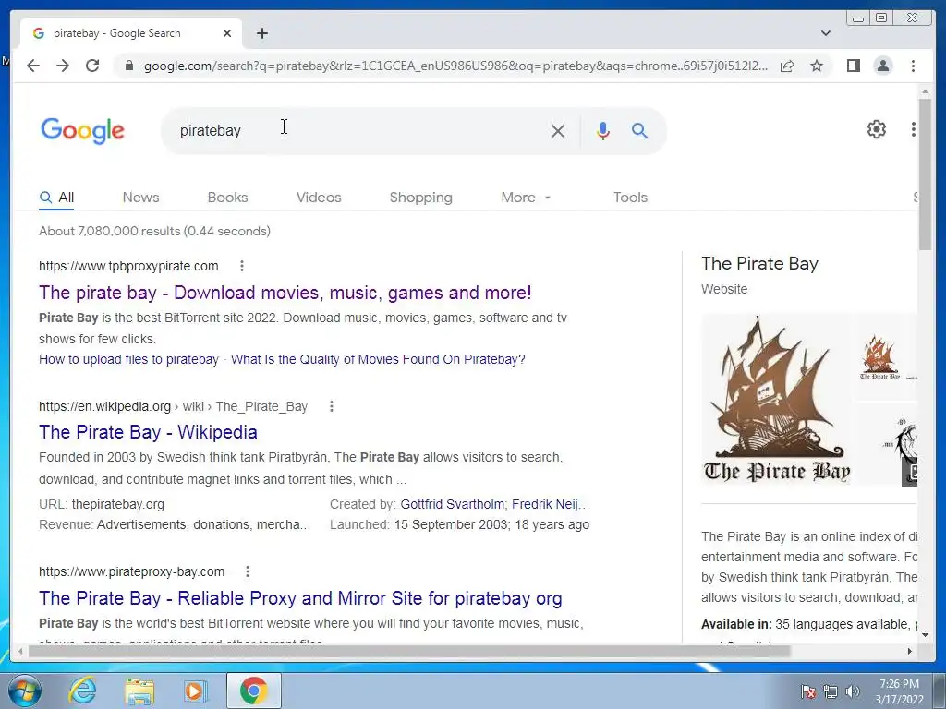This screenshot has height=709, width=946.
Task: Open the large Pirate Bay ship logo image
Action: [776, 399]
